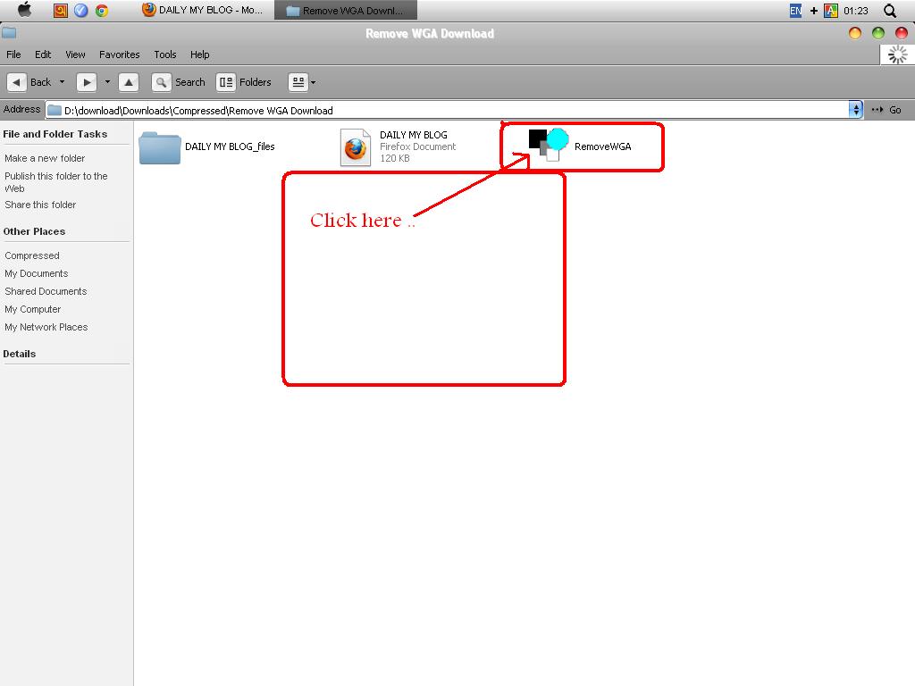The width and height of the screenshot is (915, 686).
Task: Click the Back navigation arrow
Action: coord(15,81)
